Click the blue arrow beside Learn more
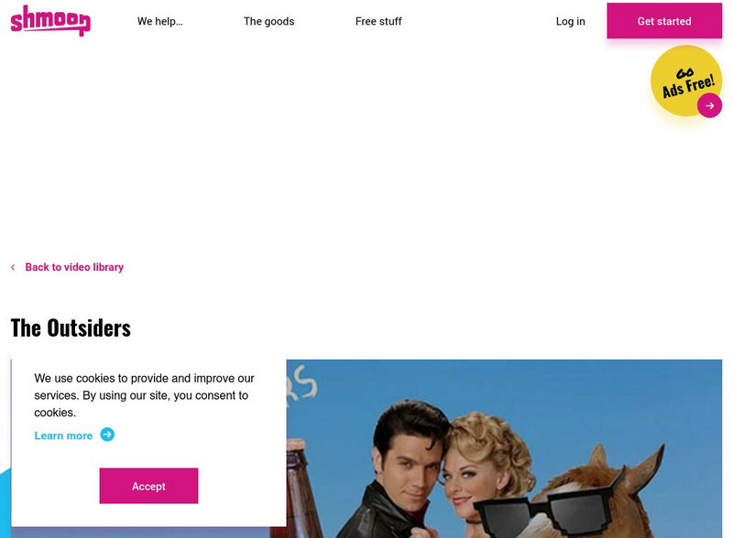The width and height of the screenshot is (733, 538). 107,435
